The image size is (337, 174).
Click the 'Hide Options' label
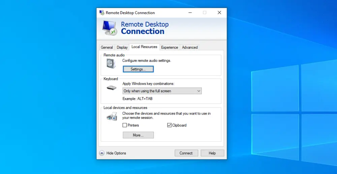pos(116,153)
